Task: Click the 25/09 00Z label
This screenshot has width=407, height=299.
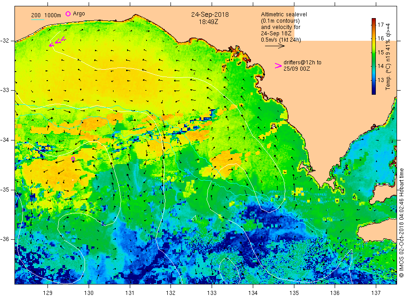Action: coord(296,69)
